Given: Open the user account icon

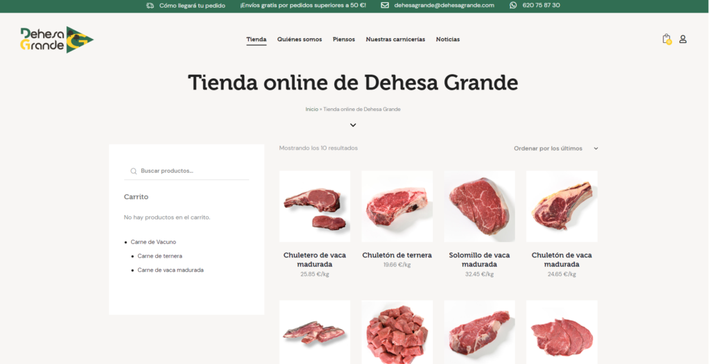Looking at the screenshot, I should click(x=683, y=40).
